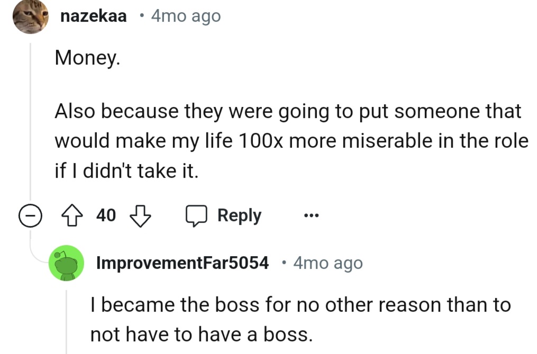Click the "I became the boss" reply text

[x=300, y=305]
